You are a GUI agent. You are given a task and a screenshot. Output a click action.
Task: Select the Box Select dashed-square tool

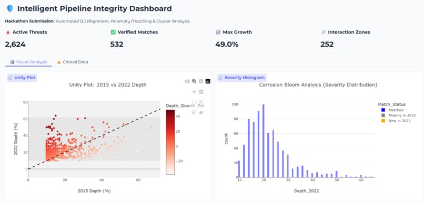(194, 102)
